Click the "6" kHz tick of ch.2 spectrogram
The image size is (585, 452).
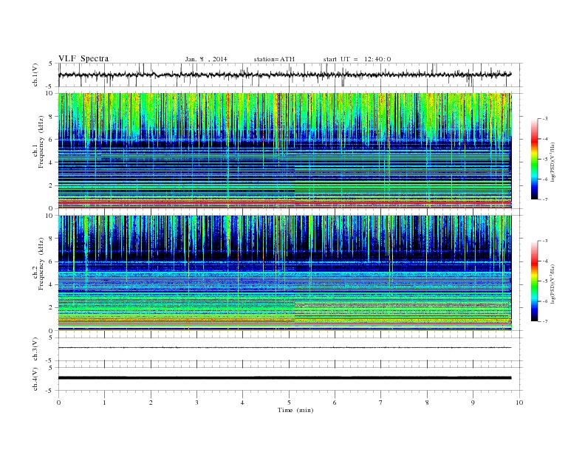51,261
